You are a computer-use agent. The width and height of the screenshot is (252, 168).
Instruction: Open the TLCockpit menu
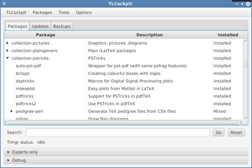pos(16,12)
